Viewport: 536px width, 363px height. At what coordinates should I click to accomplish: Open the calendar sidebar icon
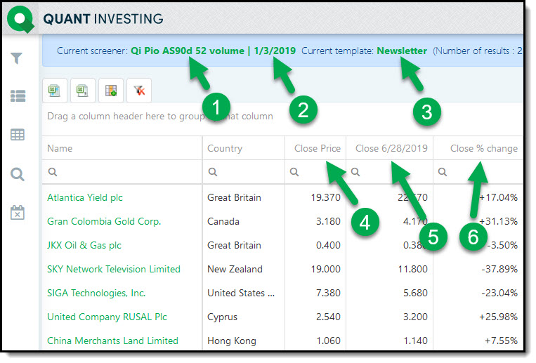[x=18, y=212]
